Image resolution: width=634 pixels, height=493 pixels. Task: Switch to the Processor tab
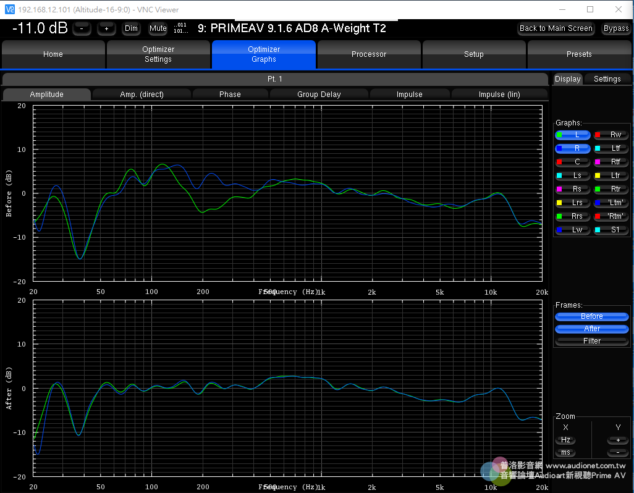click(x=369, y=54)
